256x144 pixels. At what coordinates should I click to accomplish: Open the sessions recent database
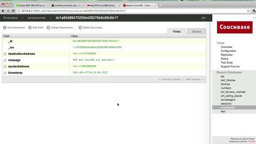(226, 104)
